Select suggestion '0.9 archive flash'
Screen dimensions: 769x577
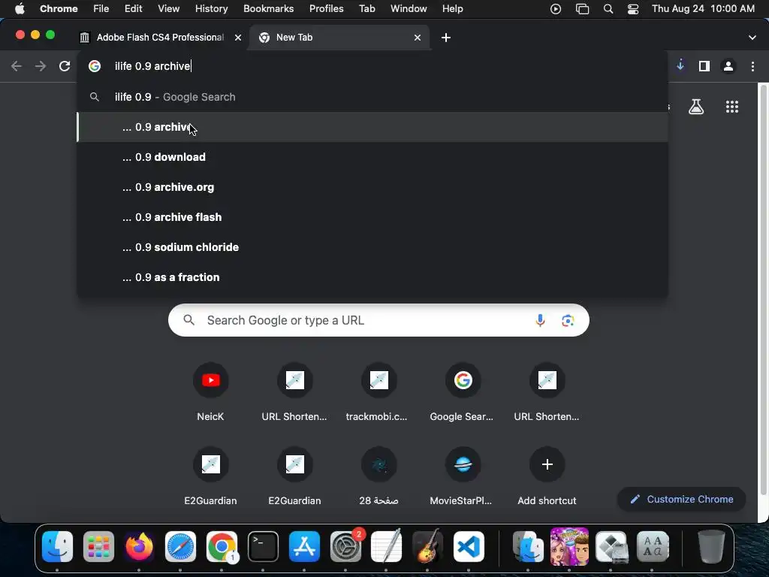pyautogui.click(x=372, y=217)
